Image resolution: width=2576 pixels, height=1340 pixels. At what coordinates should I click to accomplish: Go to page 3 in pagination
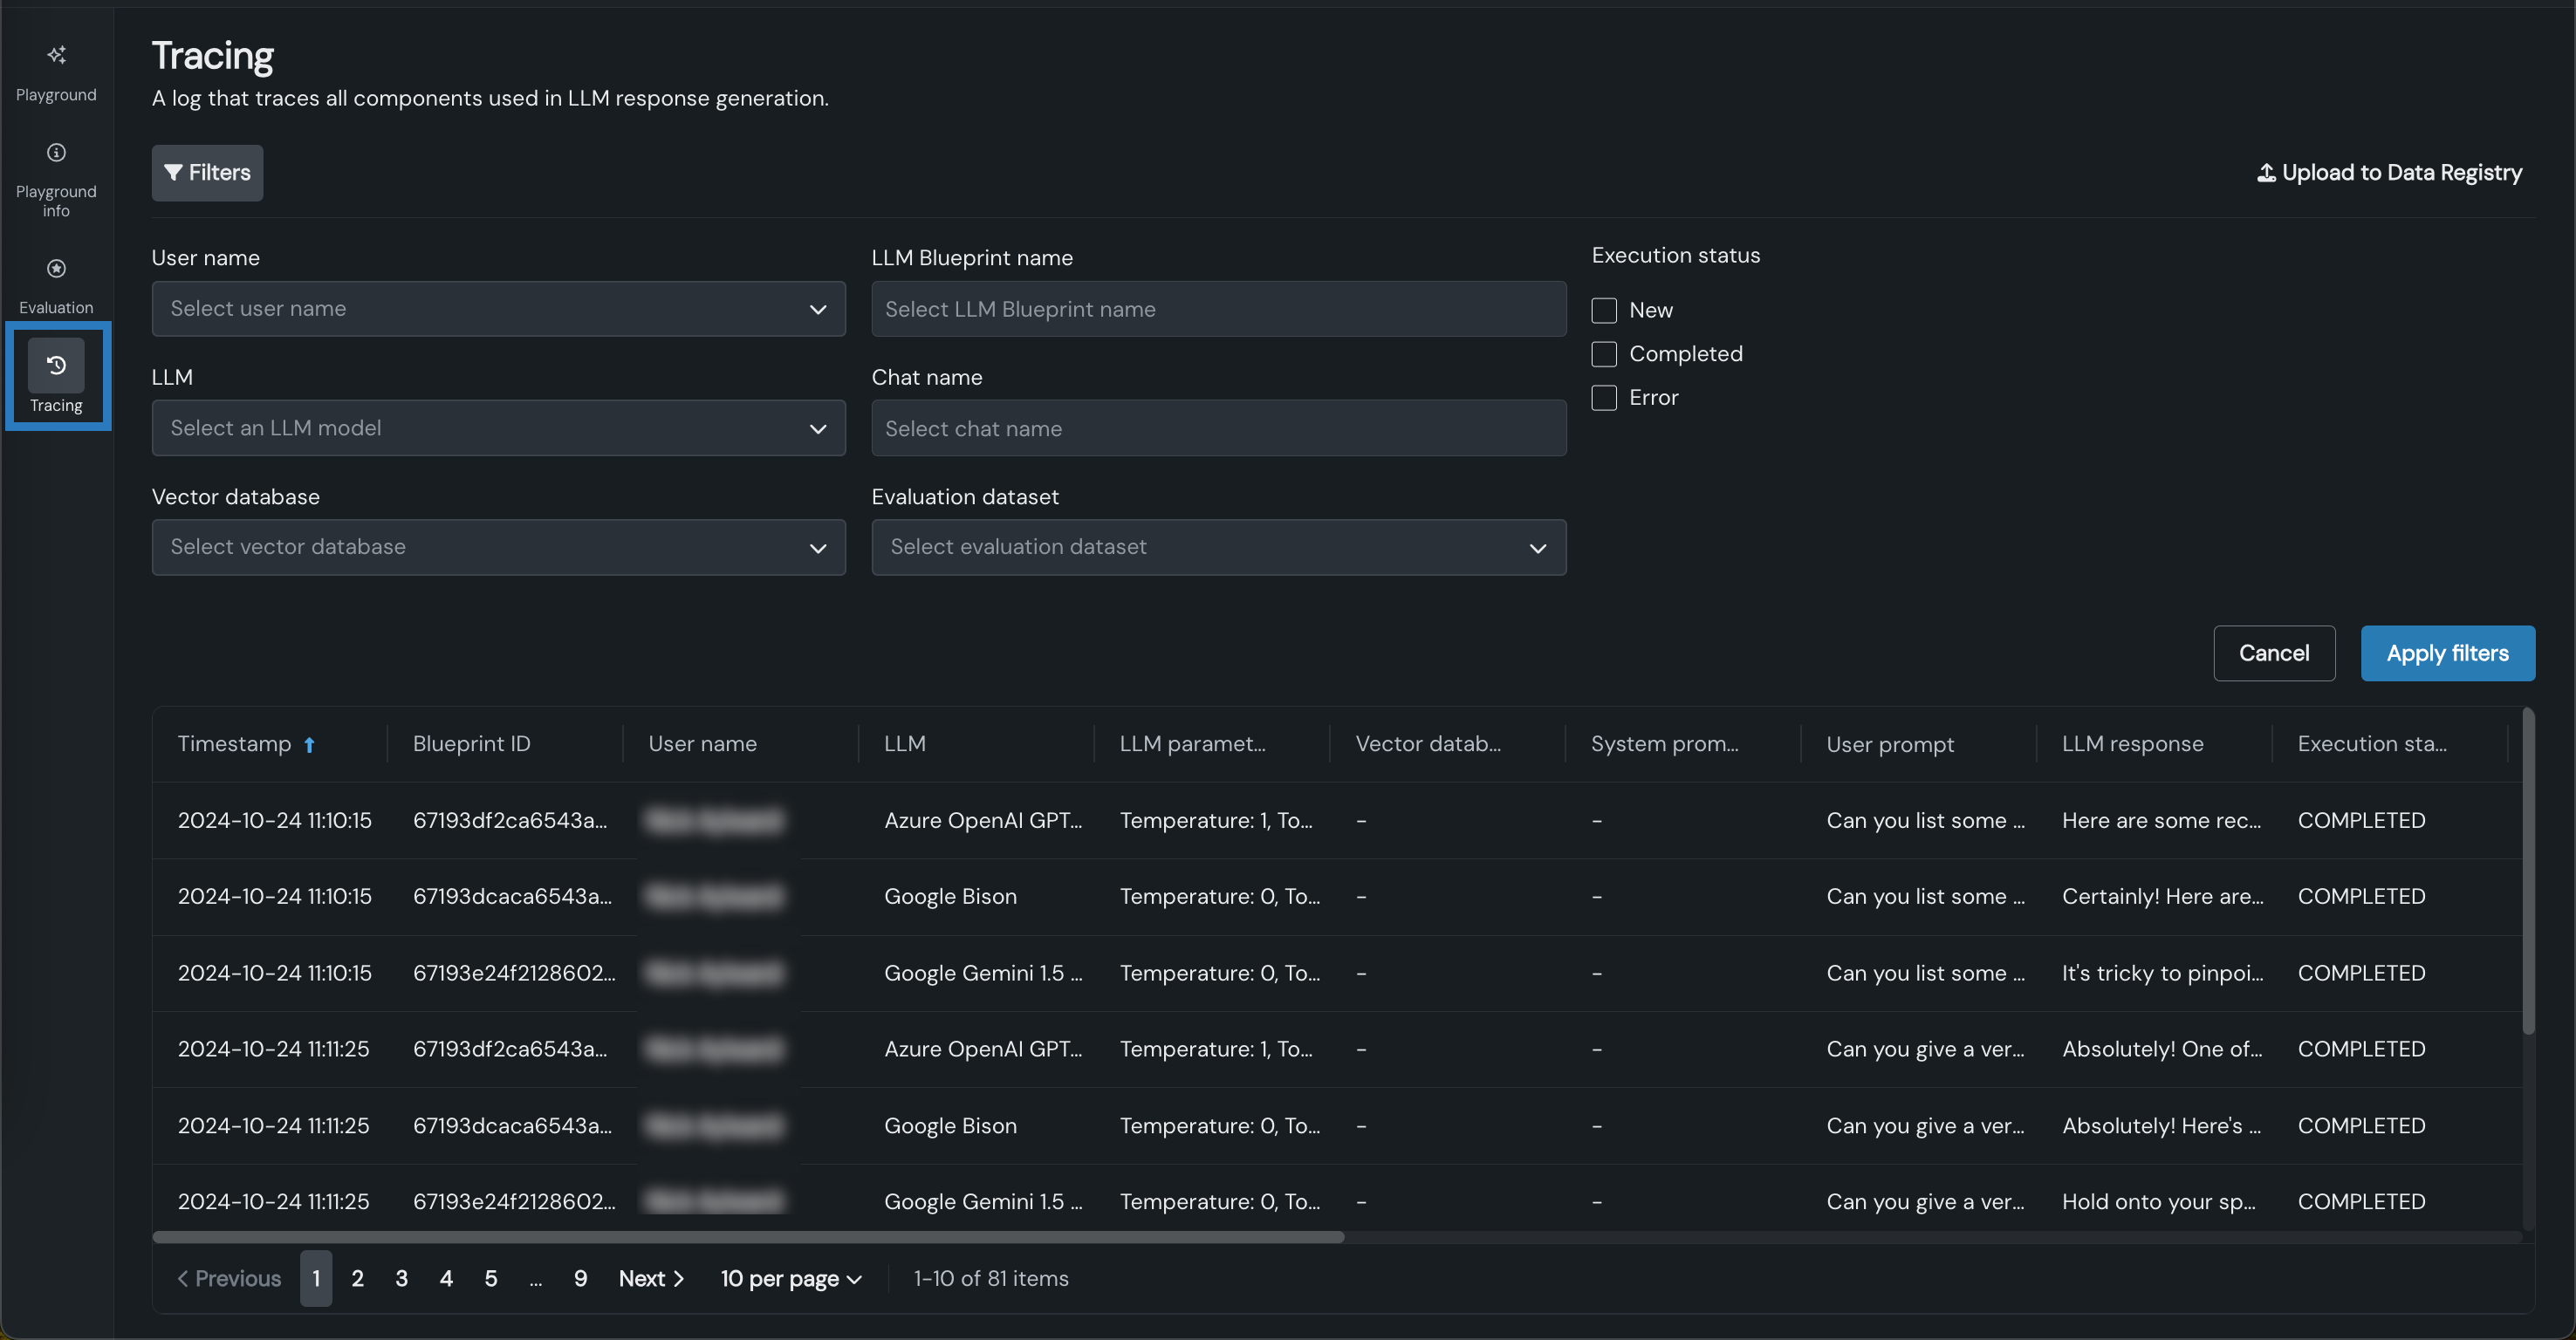point(401,1279)
